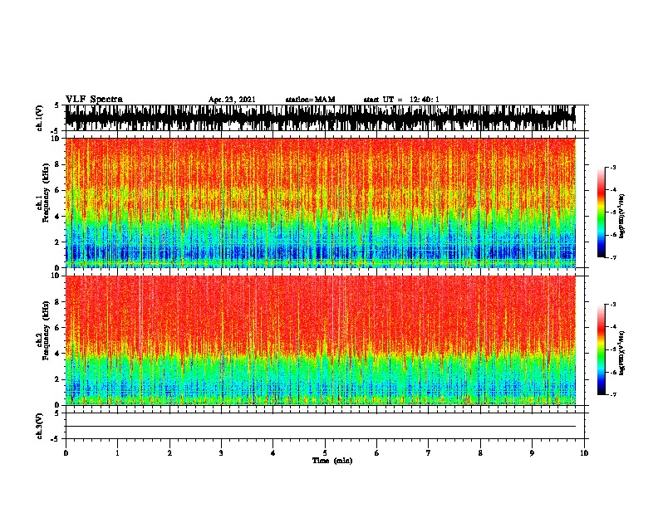Click time axis tick label "1"
Screen dimensions: 658x508
click(x=117, y=452)
